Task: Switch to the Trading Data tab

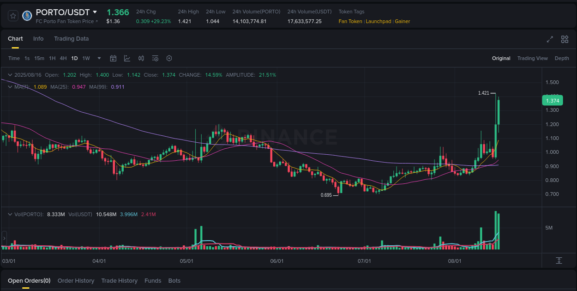Action: click(x=71, y=39)
